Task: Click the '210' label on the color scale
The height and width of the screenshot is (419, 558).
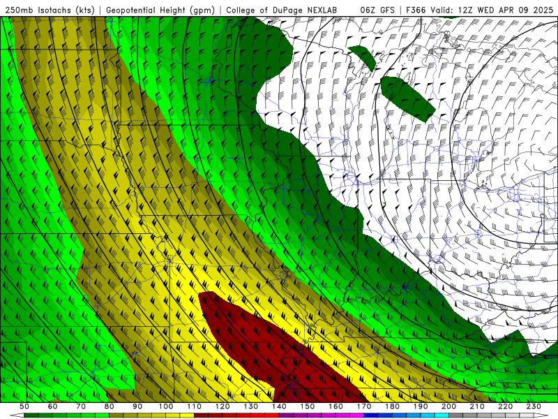Action: pyautogui.click(x=477, y=406)
